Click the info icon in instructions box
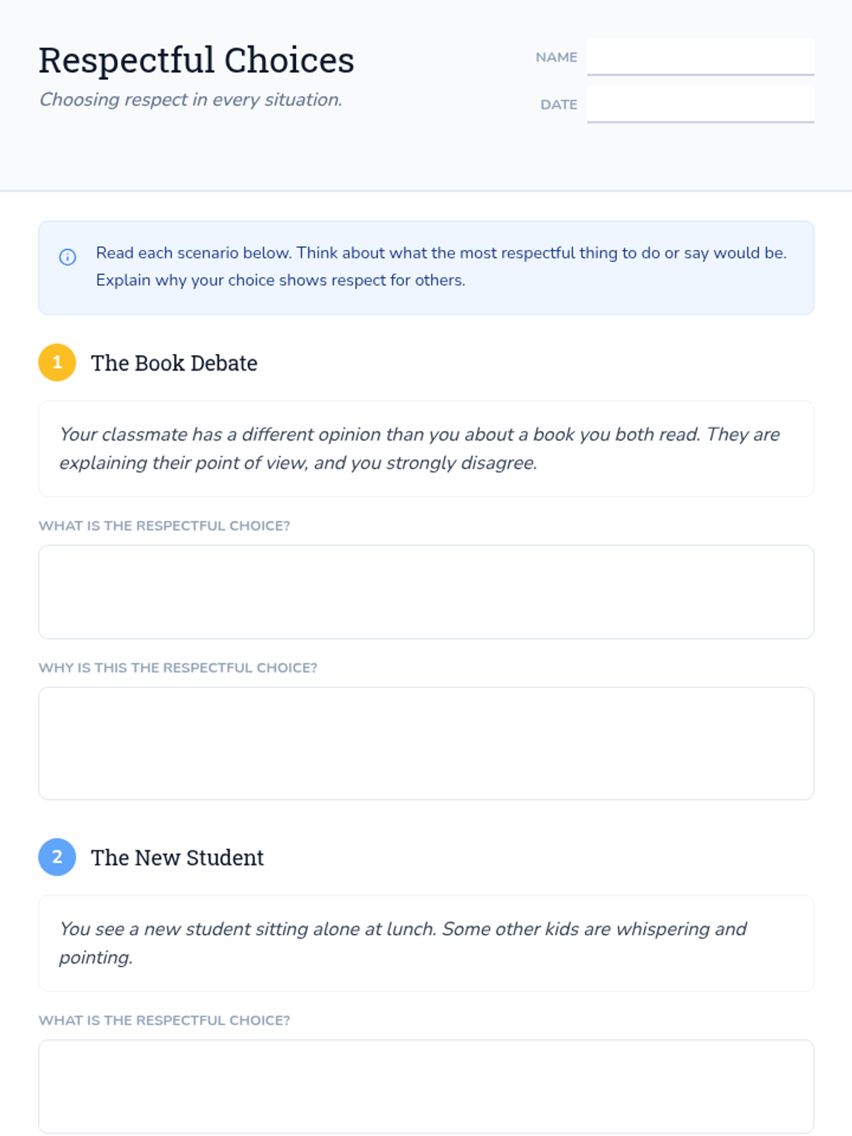 67,256
